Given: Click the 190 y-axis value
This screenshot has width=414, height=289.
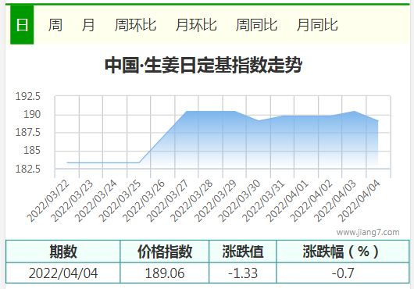Looking at the screenshot, I should coord(32,114).
